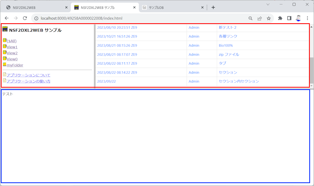This screenshot has width=314, height=186.
Task: Open the View0 link
Action: 12,59
